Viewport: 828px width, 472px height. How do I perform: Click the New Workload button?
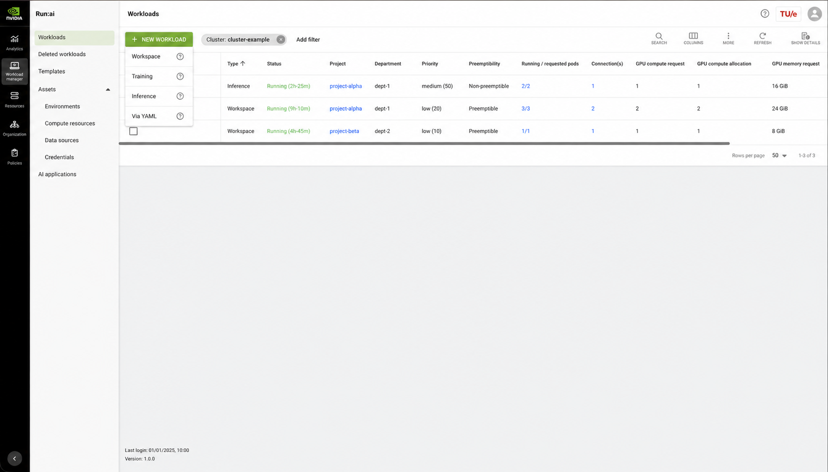[x=159, y=39]
